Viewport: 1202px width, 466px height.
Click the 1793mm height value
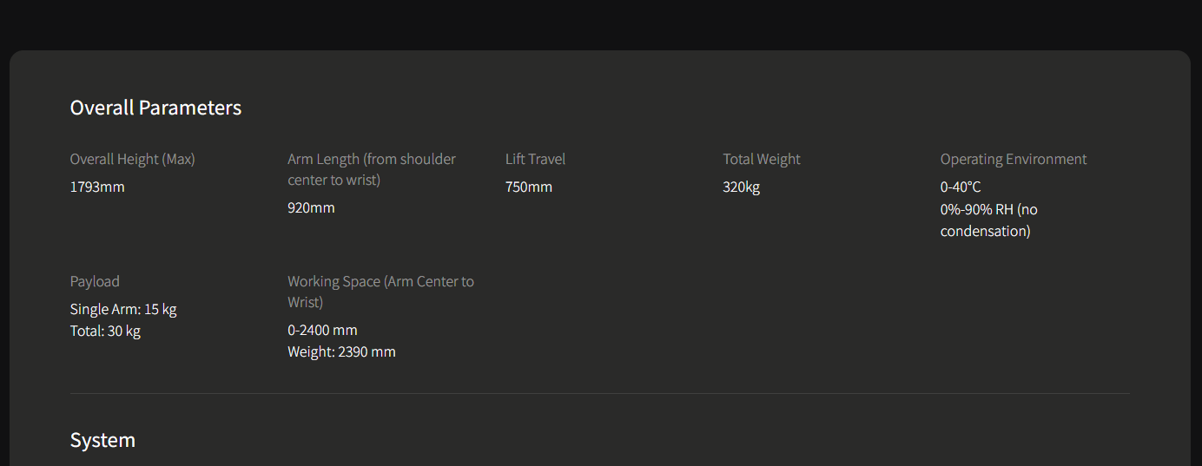[97, 187]
